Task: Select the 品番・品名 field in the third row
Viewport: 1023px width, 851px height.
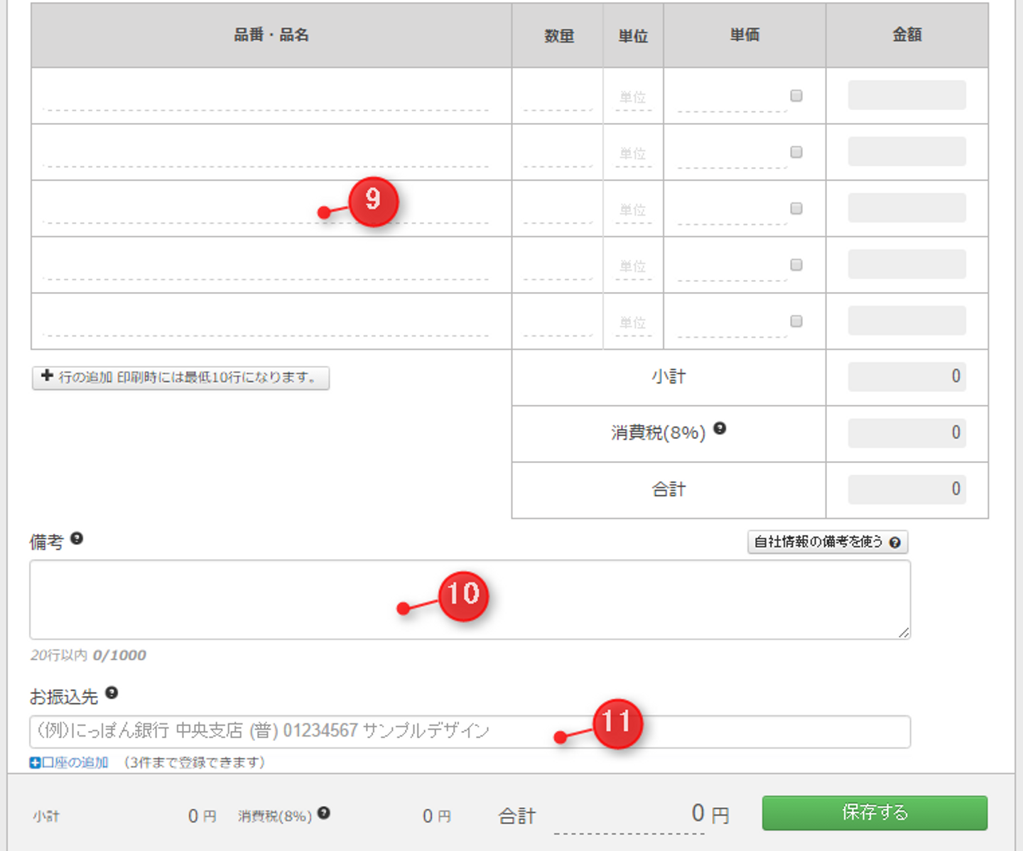Action: pyautogui.click(x=266, y=210)
